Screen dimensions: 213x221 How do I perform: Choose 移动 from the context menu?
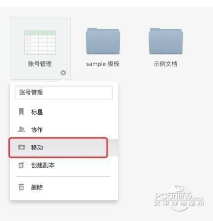(x=64, y=147)
